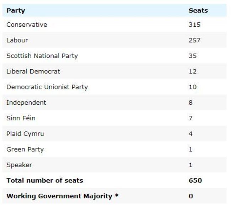Select the Green Party entry
Viewport: 231px width, 207px height.
tap(25, 149)
